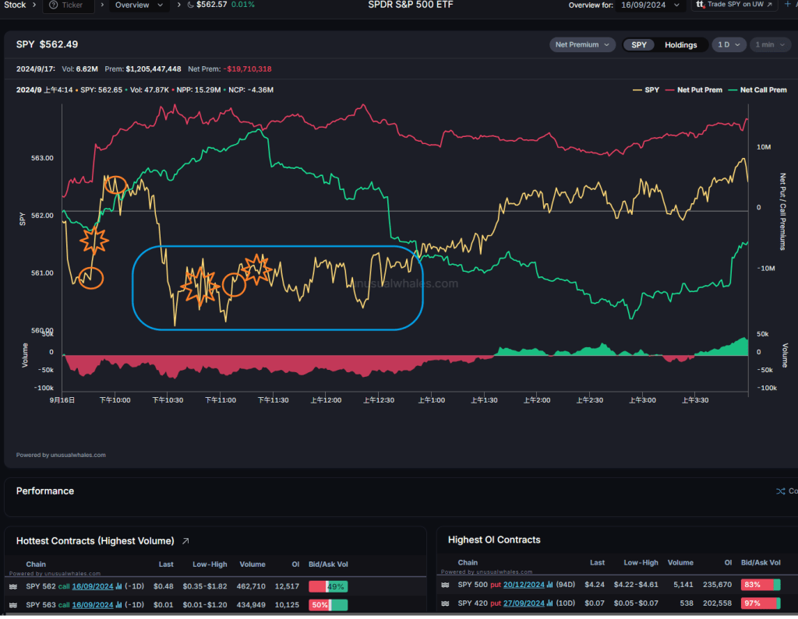The image size is (798, 619).
Task: Open Hottest Contracts in expanded view arrow
Action: (x=185, y=540)
